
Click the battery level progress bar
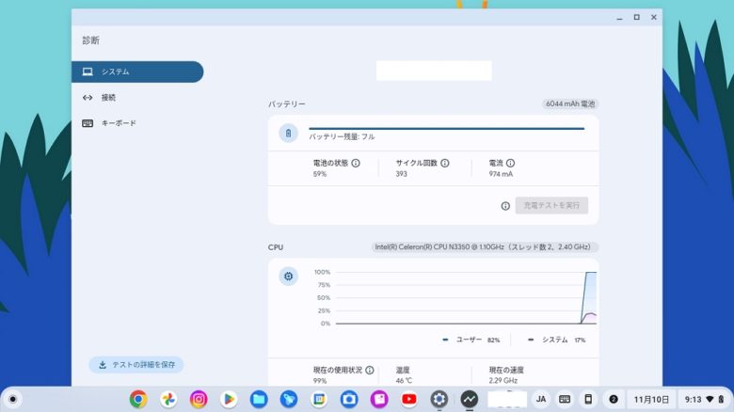click(446, 128)
